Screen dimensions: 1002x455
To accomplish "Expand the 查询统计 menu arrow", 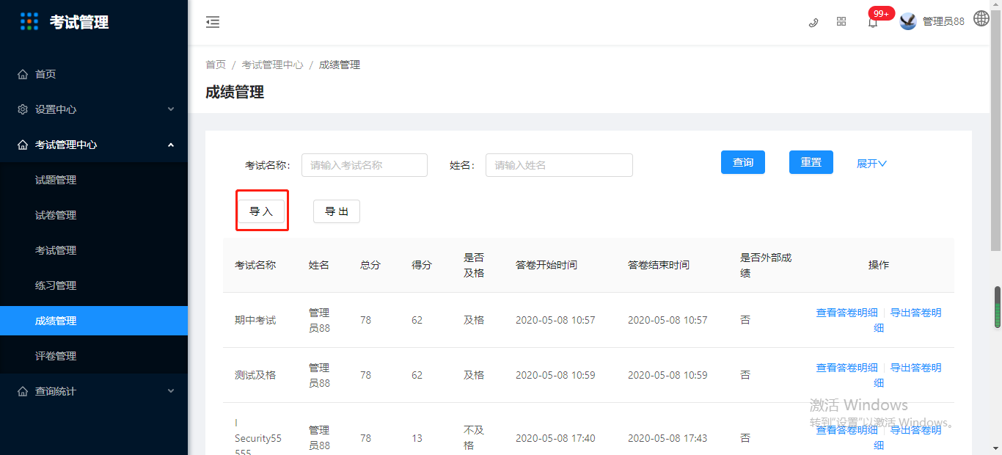I will pos(171,391).
